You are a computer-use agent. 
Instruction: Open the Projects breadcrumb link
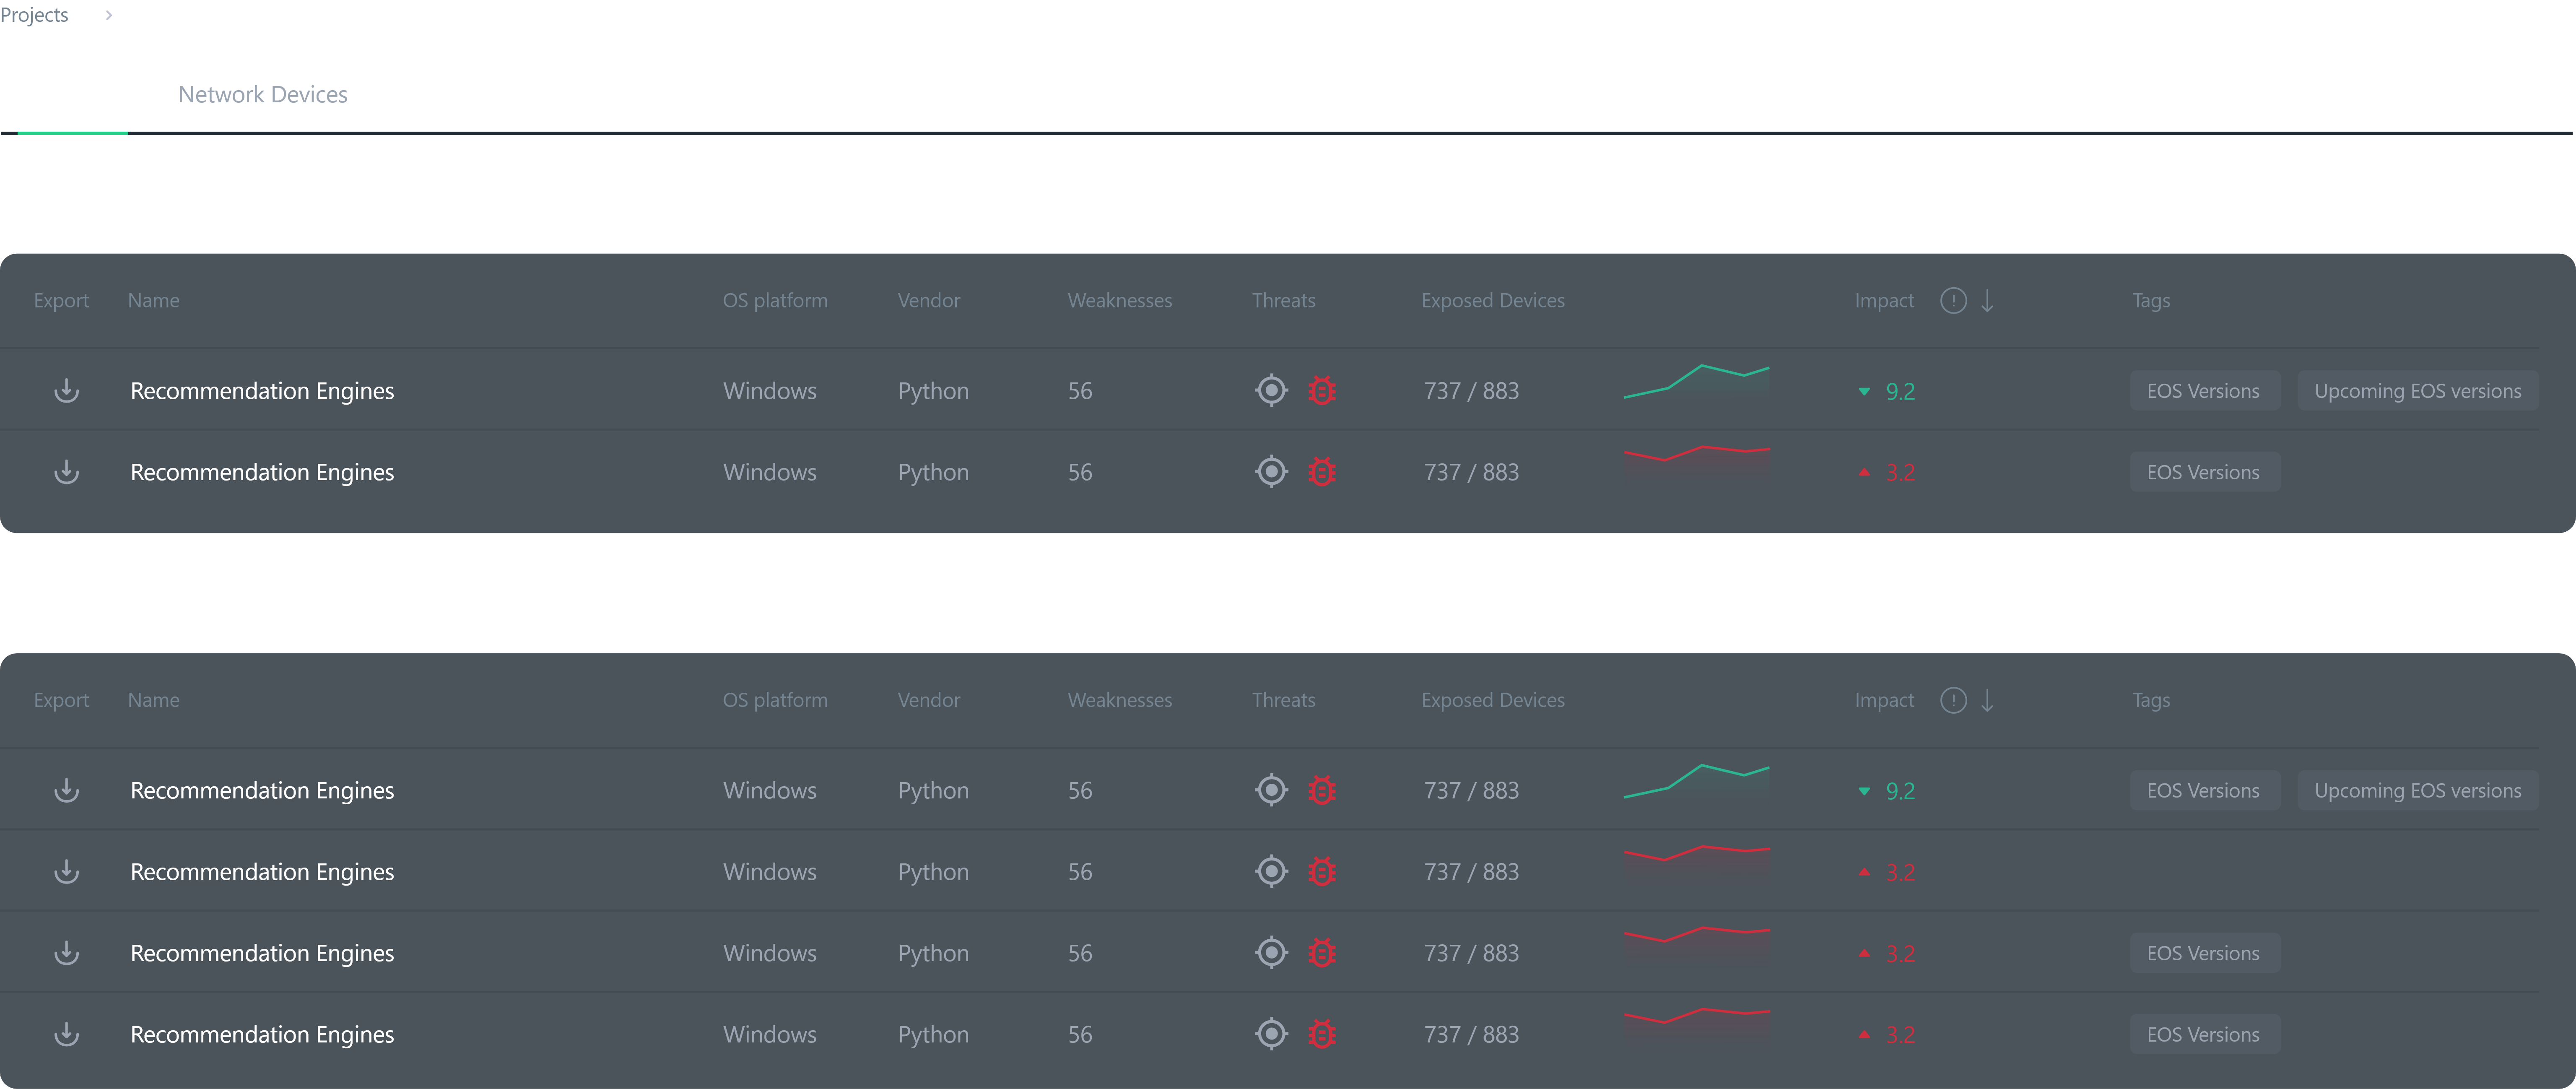[x=34, y=15]
